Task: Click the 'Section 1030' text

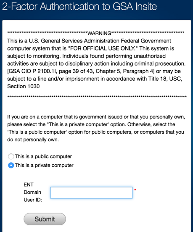Action: [x=24, y=86]
